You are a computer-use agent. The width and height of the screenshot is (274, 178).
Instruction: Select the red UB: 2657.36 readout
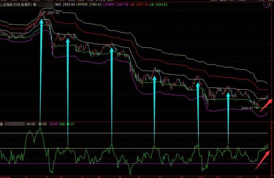coord(139,5)
